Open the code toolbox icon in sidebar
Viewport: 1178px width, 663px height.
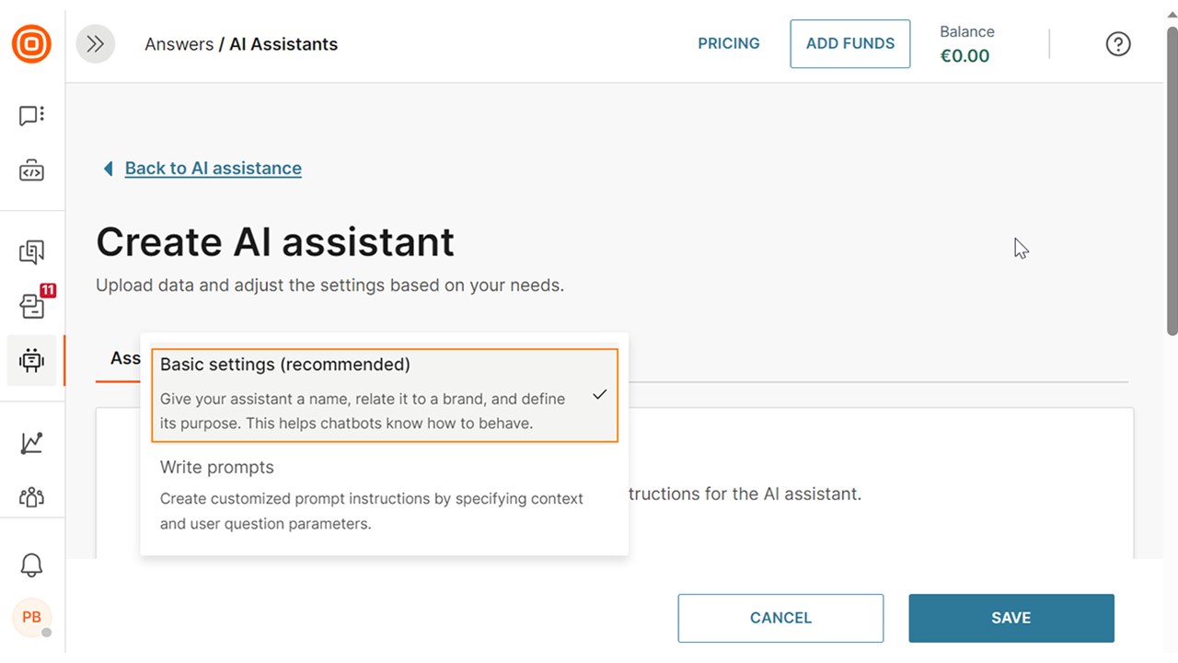[31, 171]
